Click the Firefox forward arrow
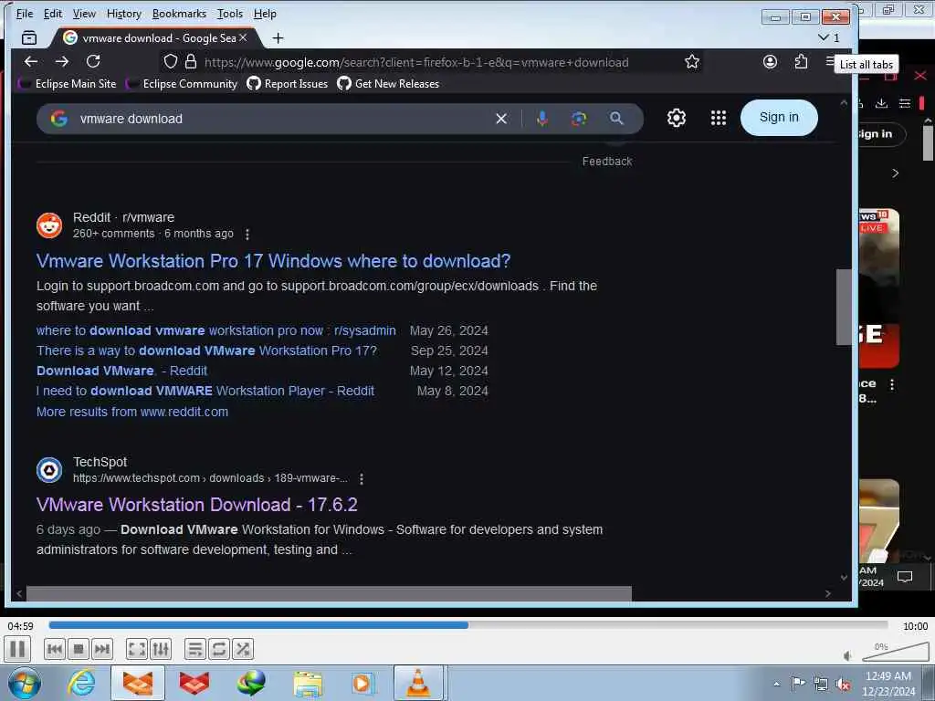 [x=62, y=61]
